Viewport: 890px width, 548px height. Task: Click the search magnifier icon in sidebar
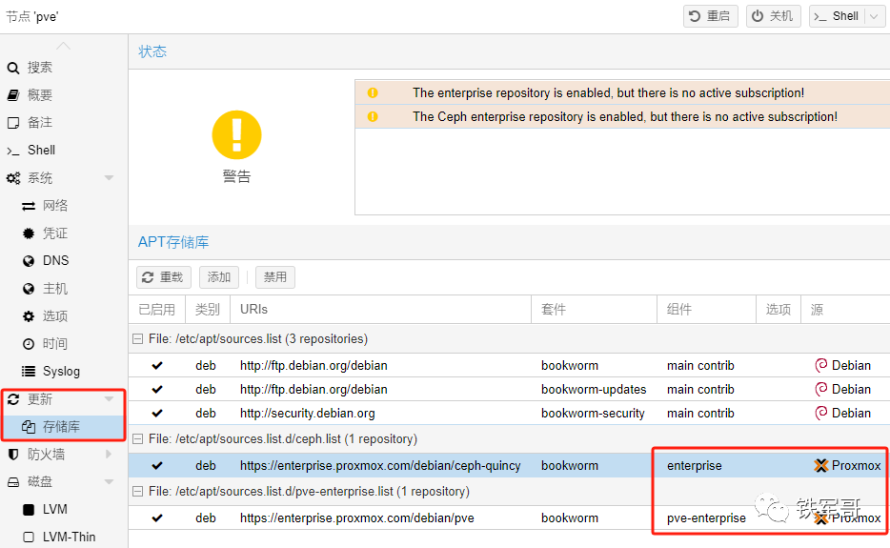[x=13, y=69]
